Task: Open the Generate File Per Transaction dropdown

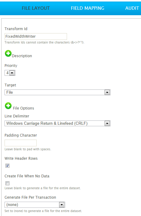Action: tap(35, 205)
